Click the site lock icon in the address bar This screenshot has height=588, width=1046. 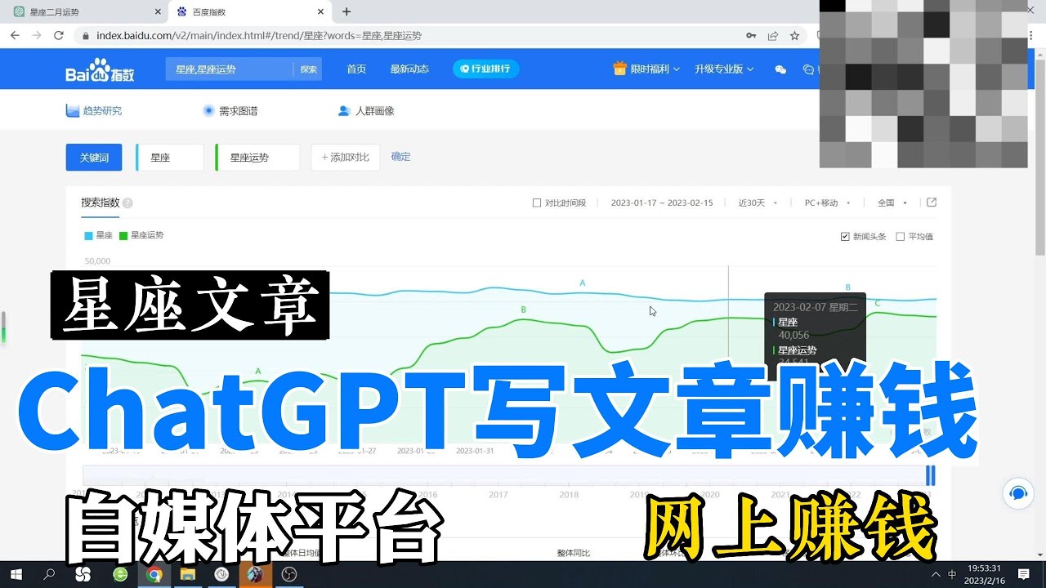point(86,36)
